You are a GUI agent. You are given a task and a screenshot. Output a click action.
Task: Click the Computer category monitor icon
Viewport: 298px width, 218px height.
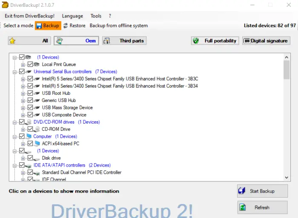(x=29, y=136)
